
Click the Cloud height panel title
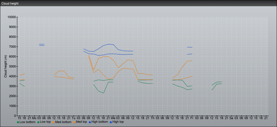(x=10, y=3)
